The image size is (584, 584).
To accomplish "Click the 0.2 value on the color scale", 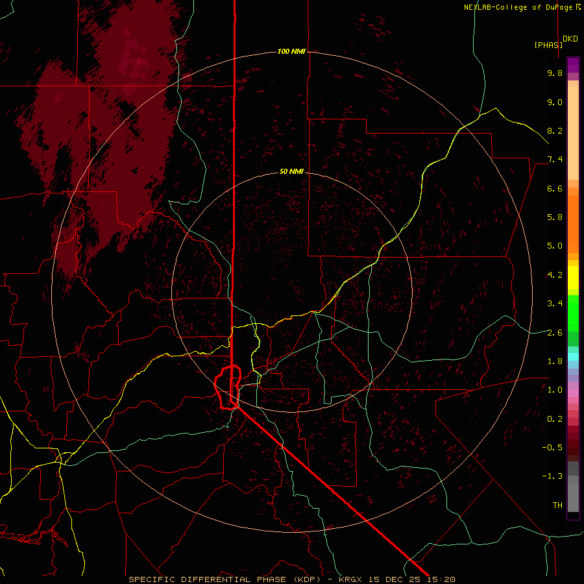I will [555, 419].
